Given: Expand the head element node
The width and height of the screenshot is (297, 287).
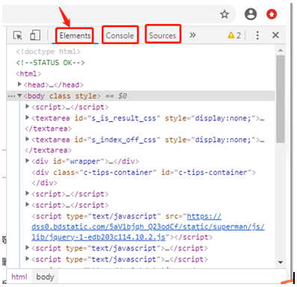Looking at the screenshot, I should [x=19, y=84].
